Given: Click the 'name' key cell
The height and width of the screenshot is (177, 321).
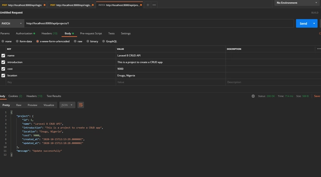Looking at the screenshot, I should coord(61,56).
